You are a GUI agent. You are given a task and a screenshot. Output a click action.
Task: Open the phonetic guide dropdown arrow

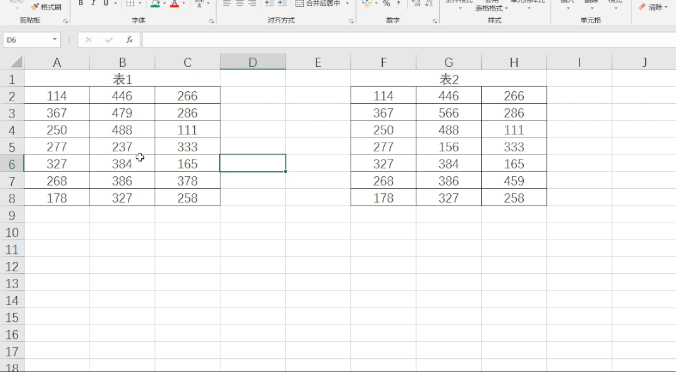[208, 3]
